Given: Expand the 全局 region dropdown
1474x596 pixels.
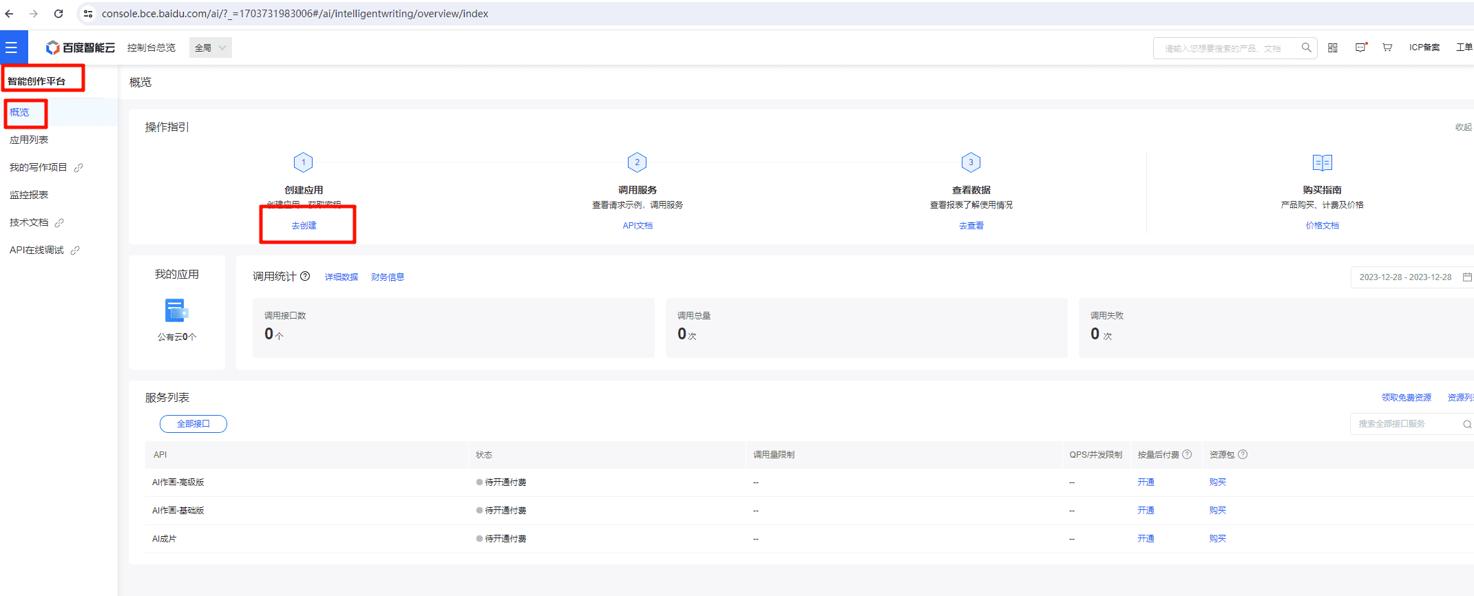Looking at the screenshot, I should click(211, 47).
